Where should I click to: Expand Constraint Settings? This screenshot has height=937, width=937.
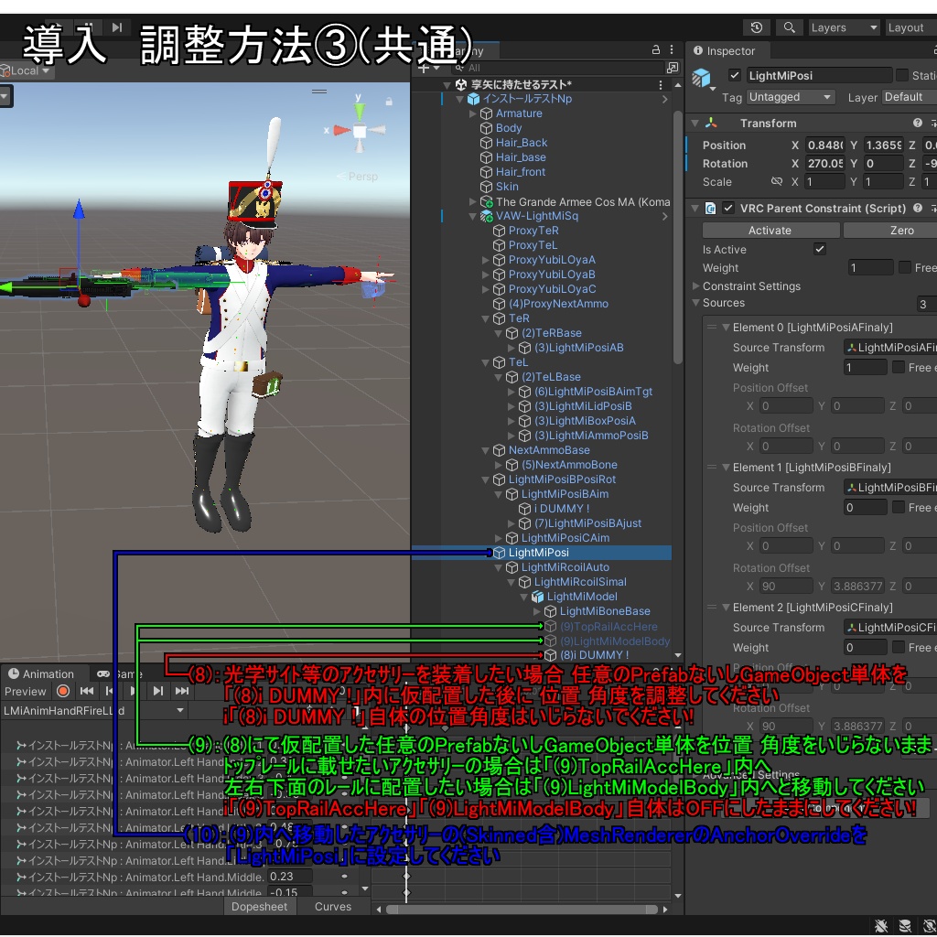pos(695,285)
